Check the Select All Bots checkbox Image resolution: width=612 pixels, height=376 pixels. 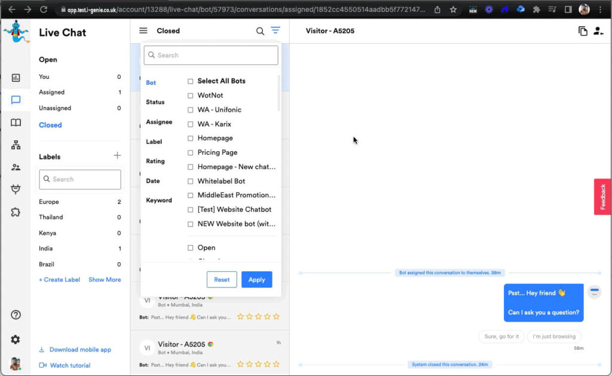tap(191, 81)
